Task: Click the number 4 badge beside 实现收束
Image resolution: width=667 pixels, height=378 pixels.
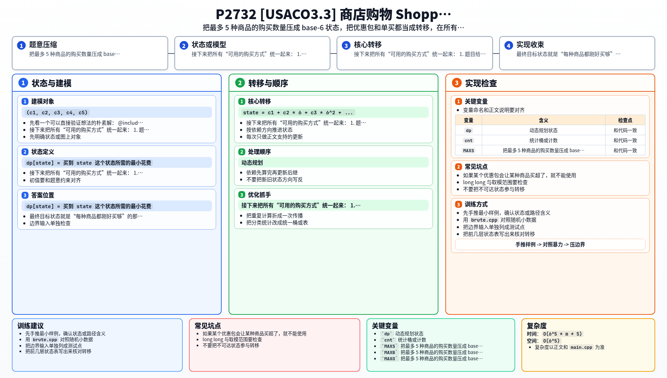Action: coord(509,46)
